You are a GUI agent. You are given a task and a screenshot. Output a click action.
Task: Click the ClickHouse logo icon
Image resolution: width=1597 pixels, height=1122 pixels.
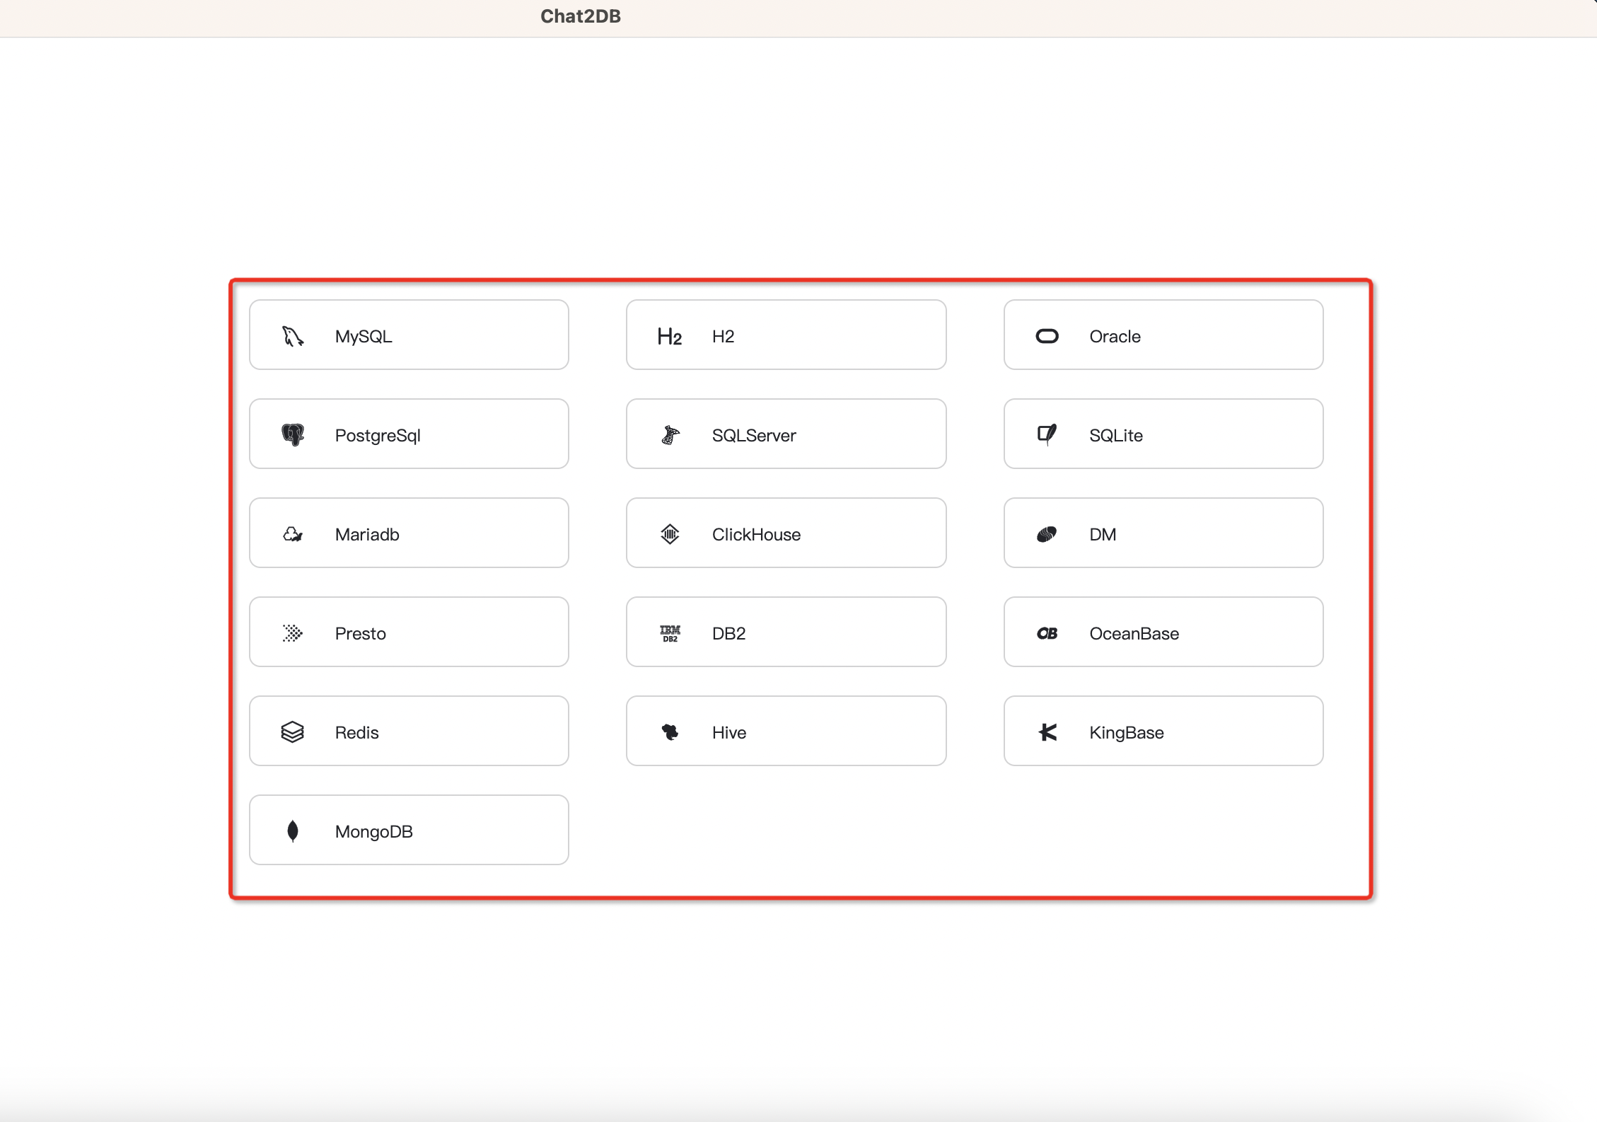(670, 533)
